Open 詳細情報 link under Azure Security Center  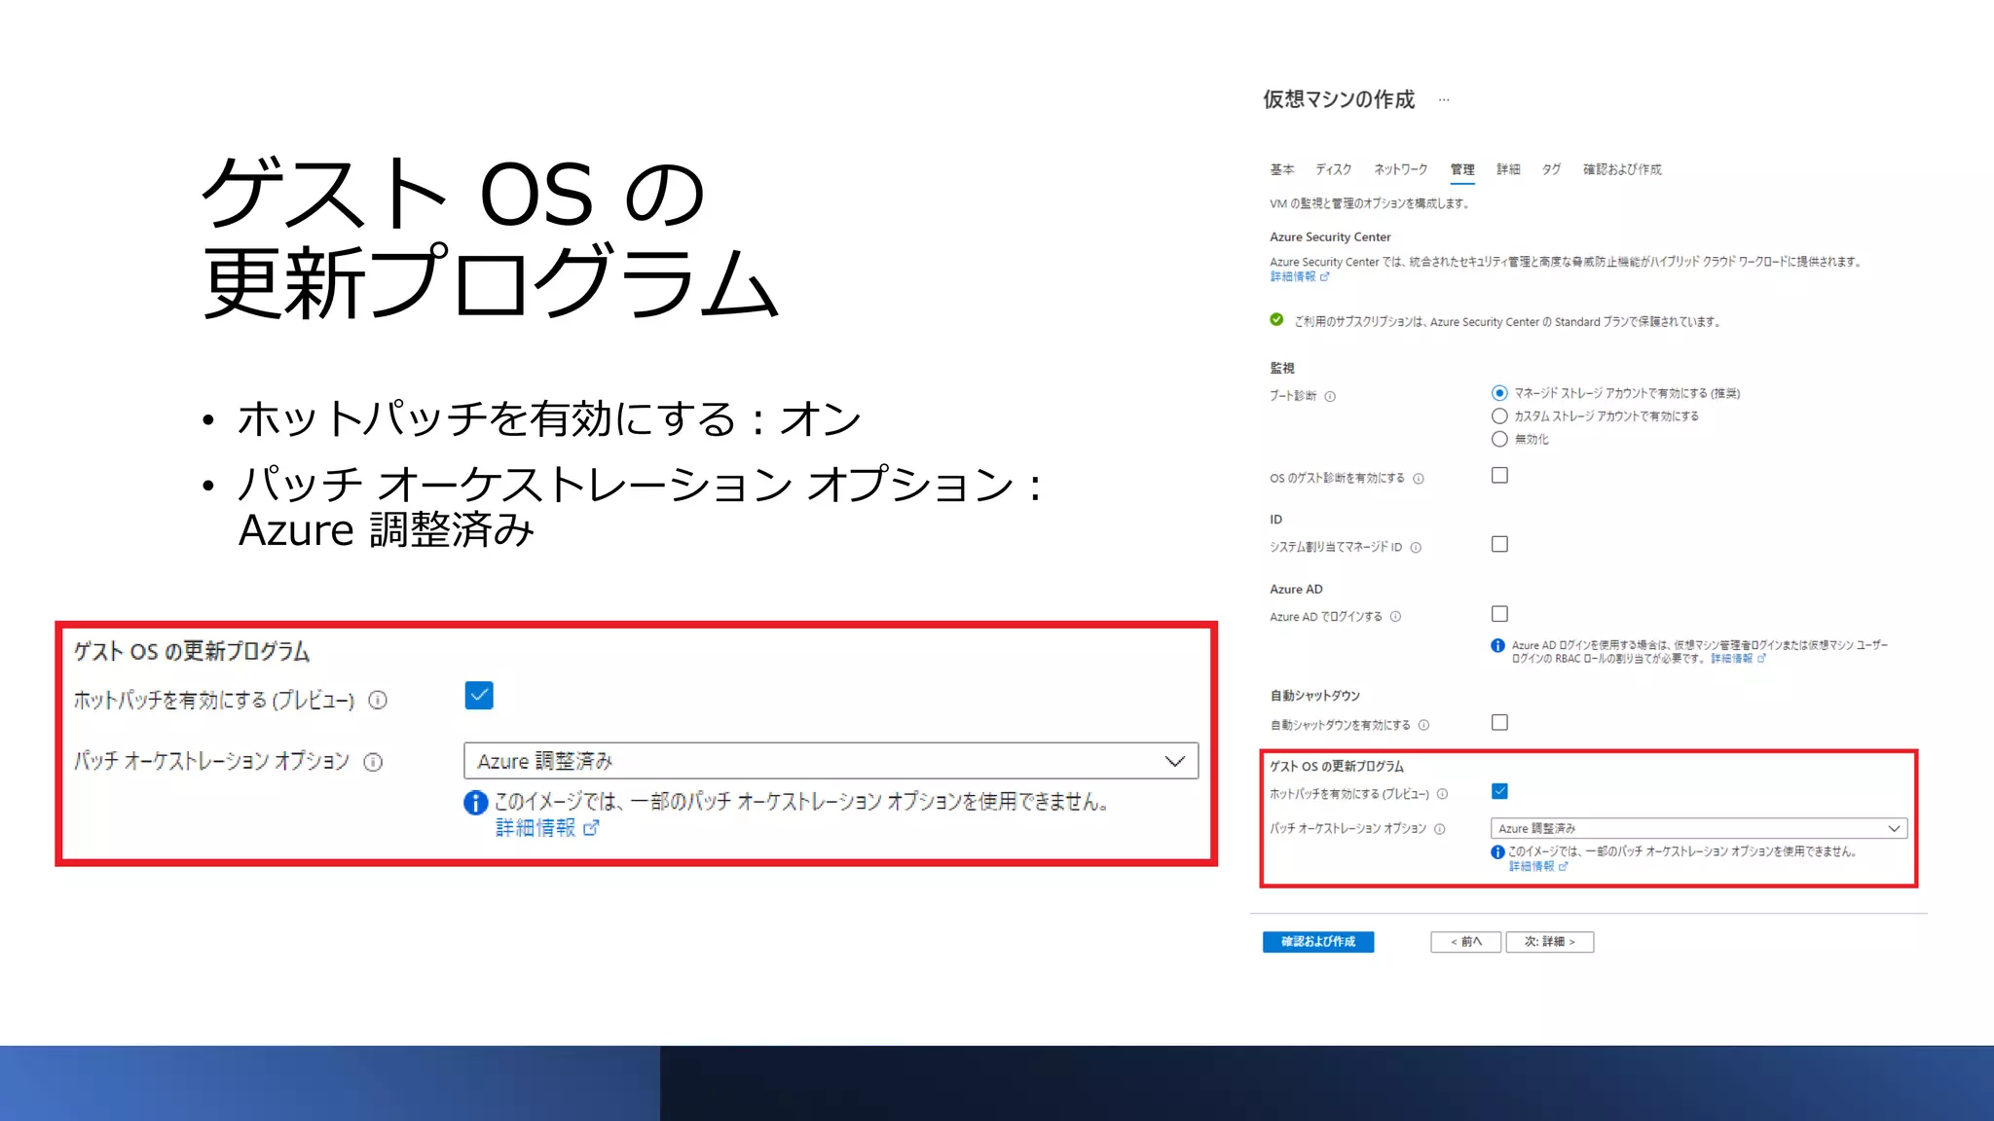[x=1294, y=277]
